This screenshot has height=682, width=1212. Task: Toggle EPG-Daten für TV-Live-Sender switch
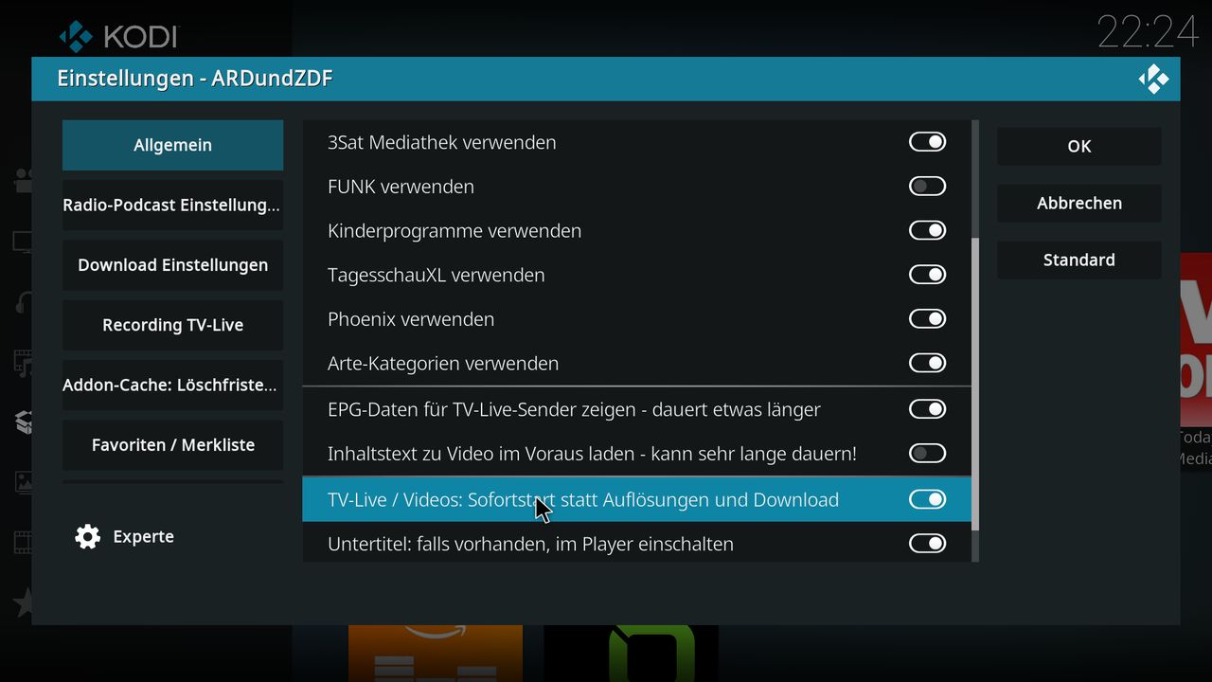click(927, 409)
